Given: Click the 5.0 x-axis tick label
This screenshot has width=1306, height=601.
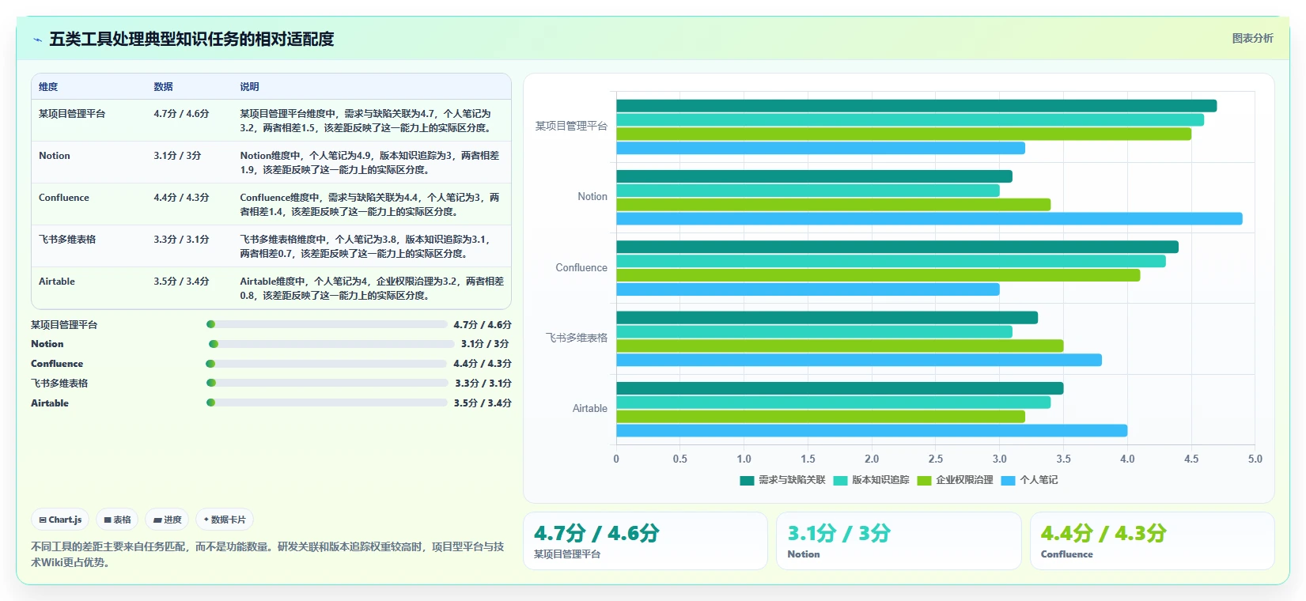Looking at the screenshot, I should 1255,459.
